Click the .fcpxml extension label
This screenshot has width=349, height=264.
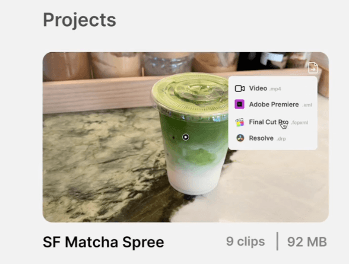[x=300, y=123]
